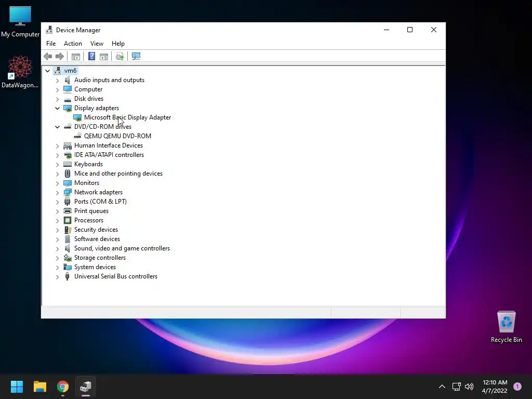Image resolution: width=532 pixels, height=399 pixels.
Task: Click the Device Manager taskbar button
Action: tap(86, 387)
